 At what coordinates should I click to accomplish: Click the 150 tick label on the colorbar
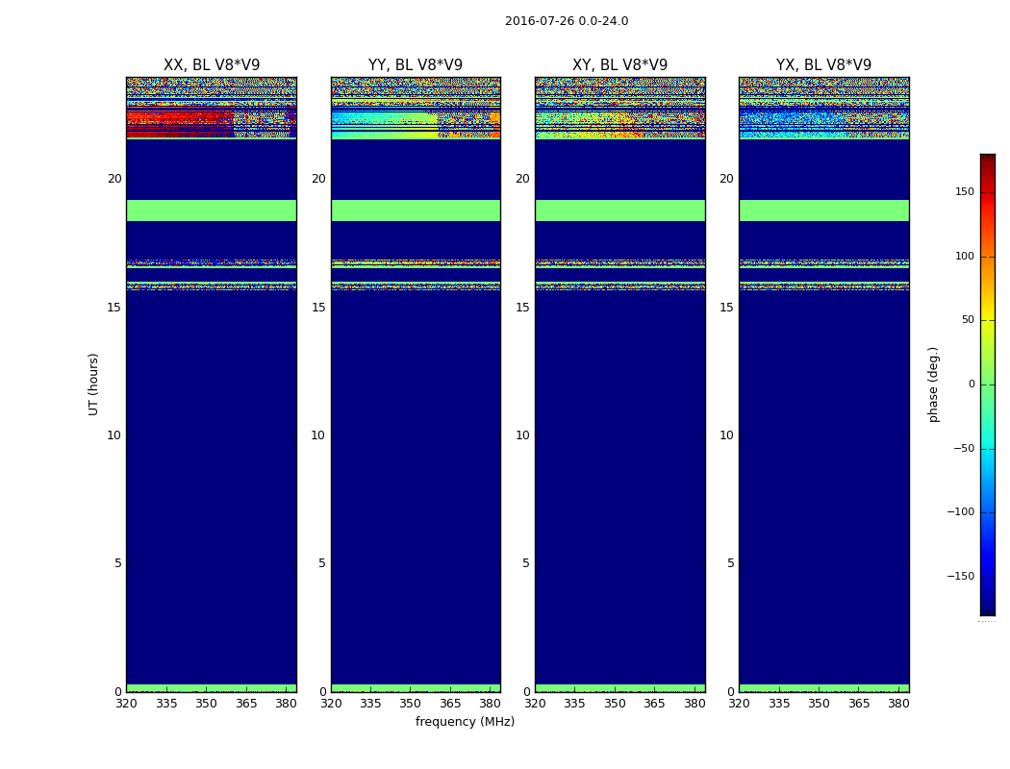(965, 191)
